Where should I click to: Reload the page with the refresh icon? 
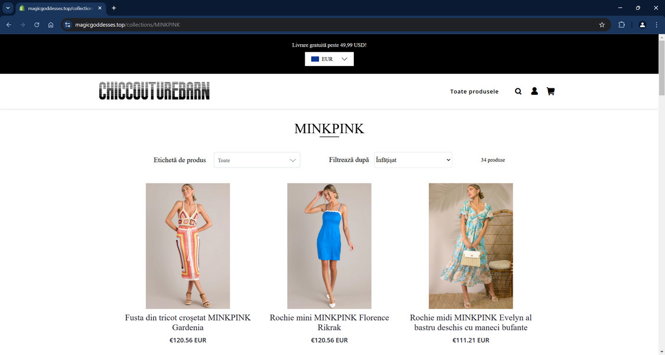[x=37, y=25]
